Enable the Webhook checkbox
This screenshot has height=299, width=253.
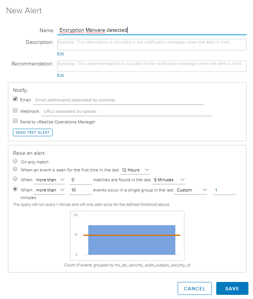[15, 111]
